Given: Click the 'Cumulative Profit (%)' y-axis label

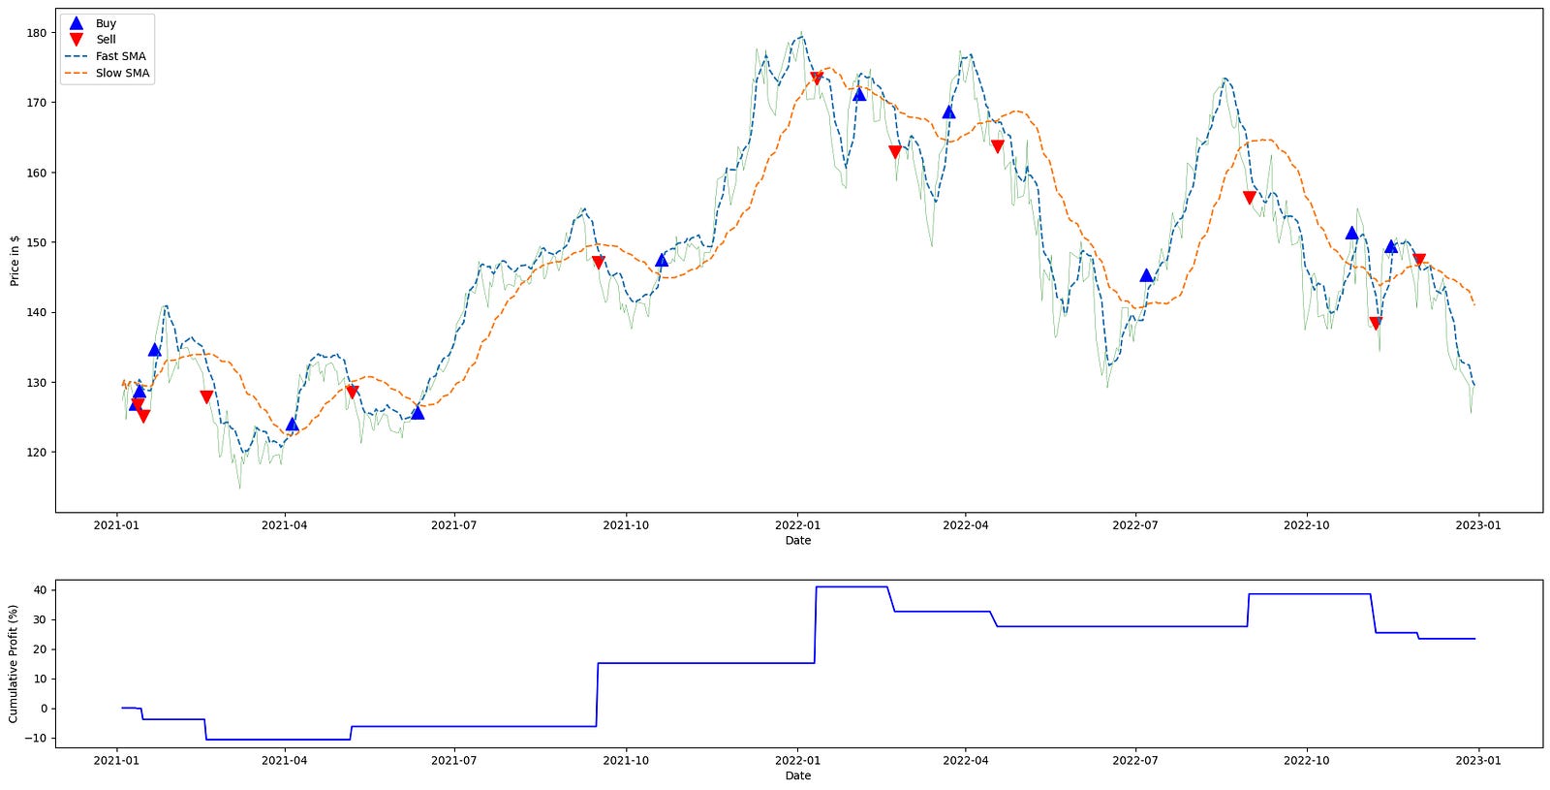Looking at the screenshot, I should [x=14, y=664].
